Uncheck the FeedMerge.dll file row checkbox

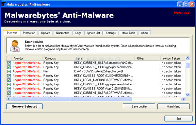9,72
